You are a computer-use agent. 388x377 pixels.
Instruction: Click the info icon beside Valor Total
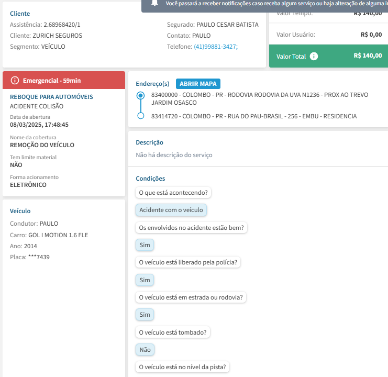[x=314, y=56]
